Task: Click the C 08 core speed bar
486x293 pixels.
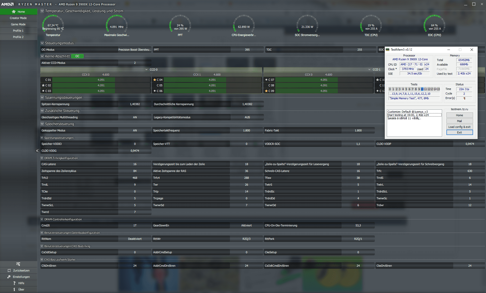Action: tap(324, 85)
